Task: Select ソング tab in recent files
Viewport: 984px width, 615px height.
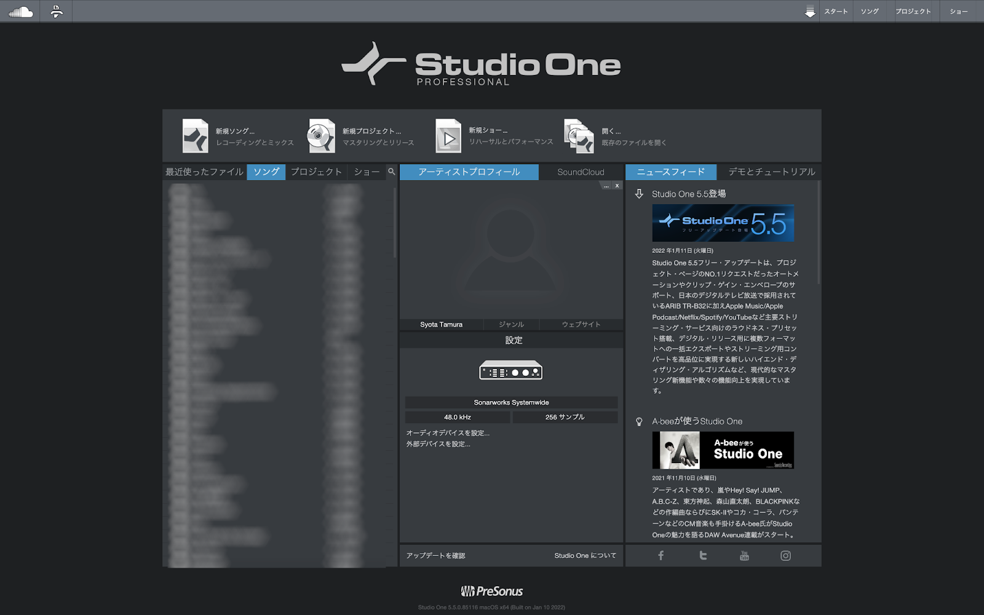Action: pos(266,172)
